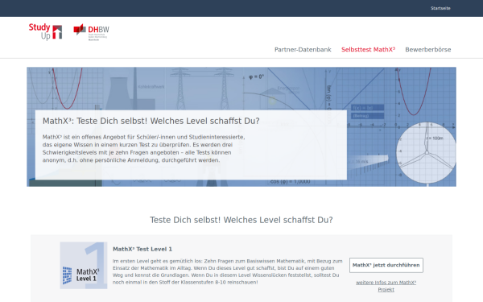Click the MathX³ jetzt durchführen button
483x302 pixels.
pos(386,265)
